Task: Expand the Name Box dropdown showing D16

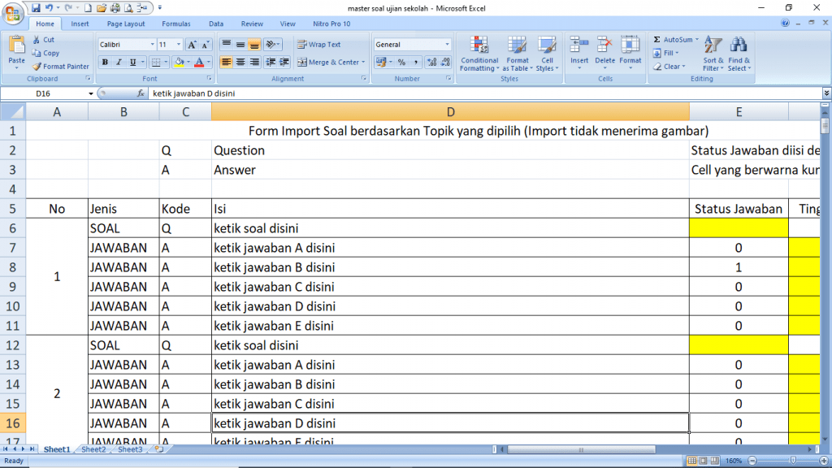Action: 91,93
